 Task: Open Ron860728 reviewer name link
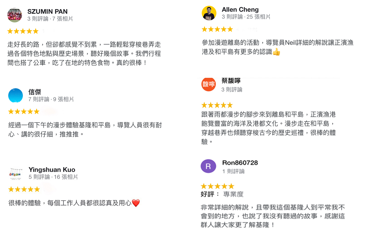tap(240, 163)
